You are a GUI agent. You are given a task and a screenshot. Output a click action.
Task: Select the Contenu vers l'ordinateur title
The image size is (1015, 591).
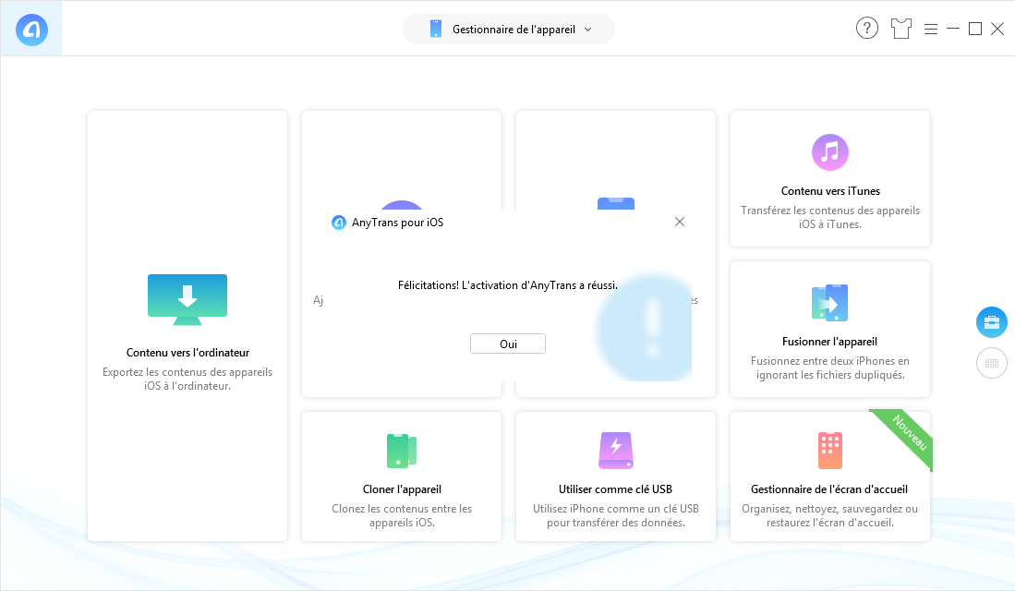[x=187, y=353]
